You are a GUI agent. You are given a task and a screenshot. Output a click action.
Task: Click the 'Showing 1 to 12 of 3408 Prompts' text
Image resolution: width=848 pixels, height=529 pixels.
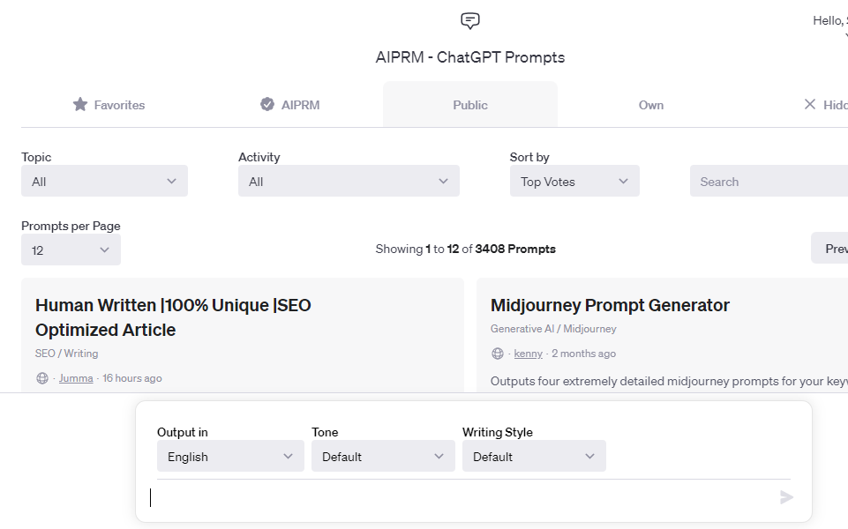(x=466, y=250)
